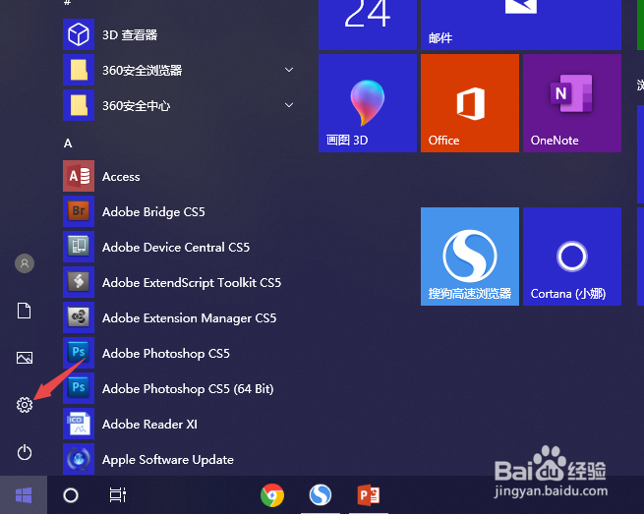Select 'Adobe ExtendScript Toolkit CS5' entry text
The width and height of the screenshot is (644, 514).
[x=192, y=283]
